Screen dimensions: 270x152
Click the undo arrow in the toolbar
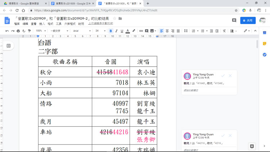point(7,31)
